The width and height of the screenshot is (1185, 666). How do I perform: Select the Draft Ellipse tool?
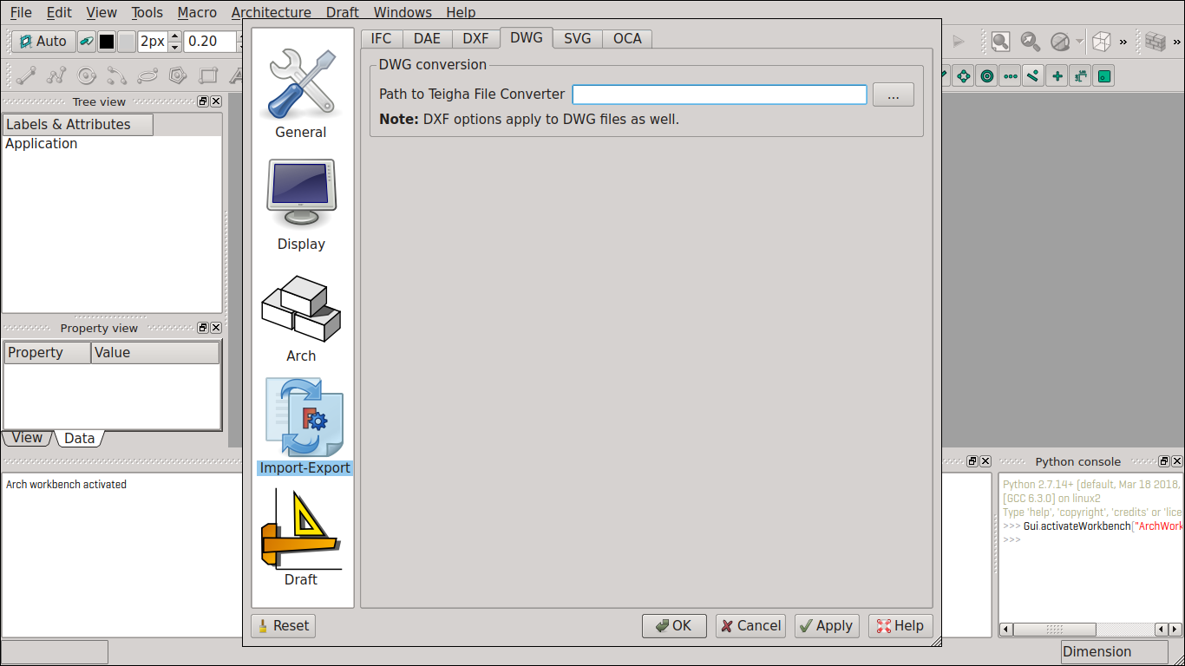[147, 75]
